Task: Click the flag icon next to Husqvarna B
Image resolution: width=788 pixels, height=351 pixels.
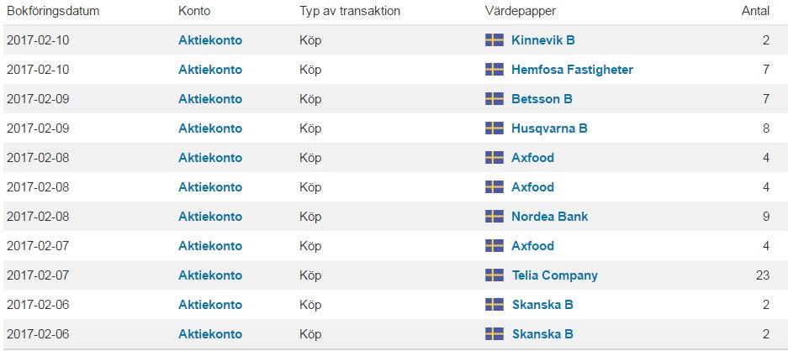Action: click(x=494, y=128)
